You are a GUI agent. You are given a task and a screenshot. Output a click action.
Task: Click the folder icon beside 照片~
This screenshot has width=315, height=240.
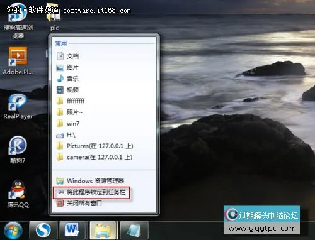[60, 112]
